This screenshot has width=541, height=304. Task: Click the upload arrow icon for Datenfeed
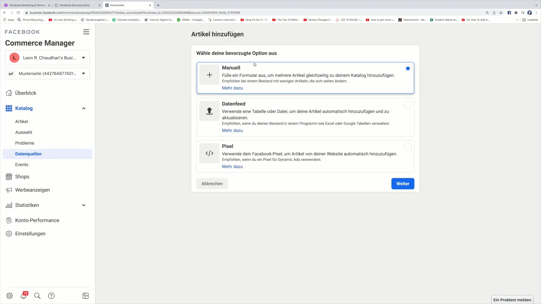tap(209, 111)
